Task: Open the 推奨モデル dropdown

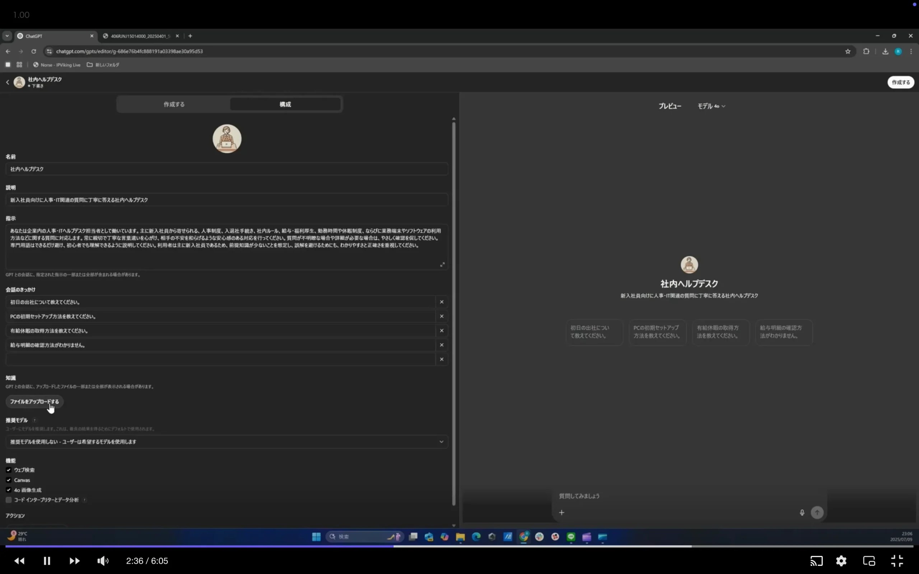Action: coord(227,442)
